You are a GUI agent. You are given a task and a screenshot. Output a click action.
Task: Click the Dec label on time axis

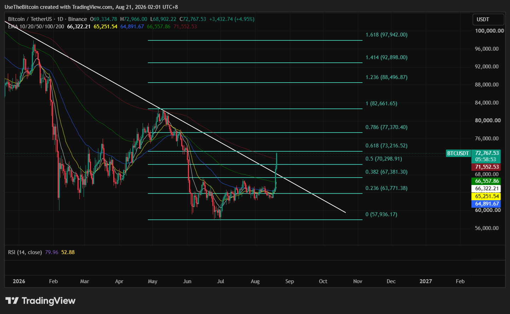tap(391, 281)
